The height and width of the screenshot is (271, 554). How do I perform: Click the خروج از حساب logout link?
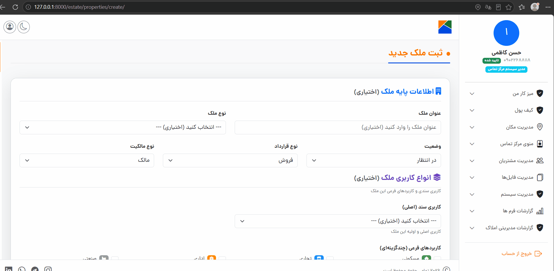tap(517, 253)
